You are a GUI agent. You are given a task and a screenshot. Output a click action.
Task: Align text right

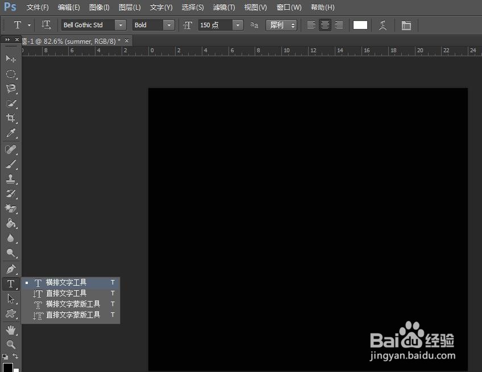pos(339,25)
